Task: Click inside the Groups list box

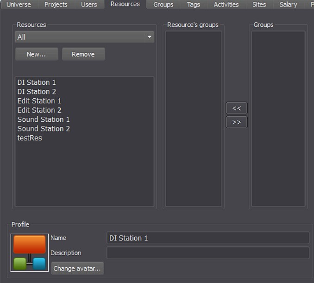Action: (x=278, y=119)
